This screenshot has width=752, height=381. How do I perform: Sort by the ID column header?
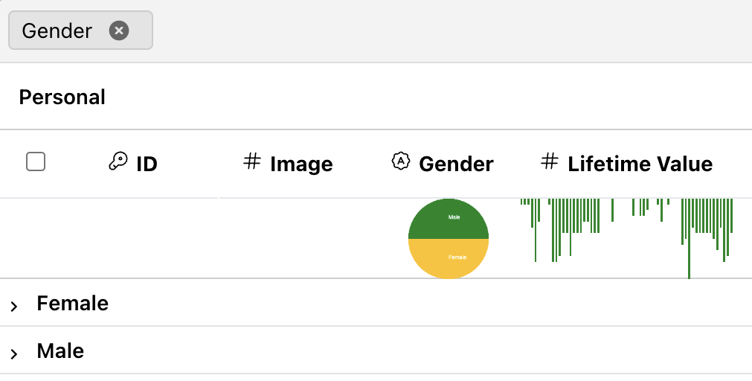point(147,164)
